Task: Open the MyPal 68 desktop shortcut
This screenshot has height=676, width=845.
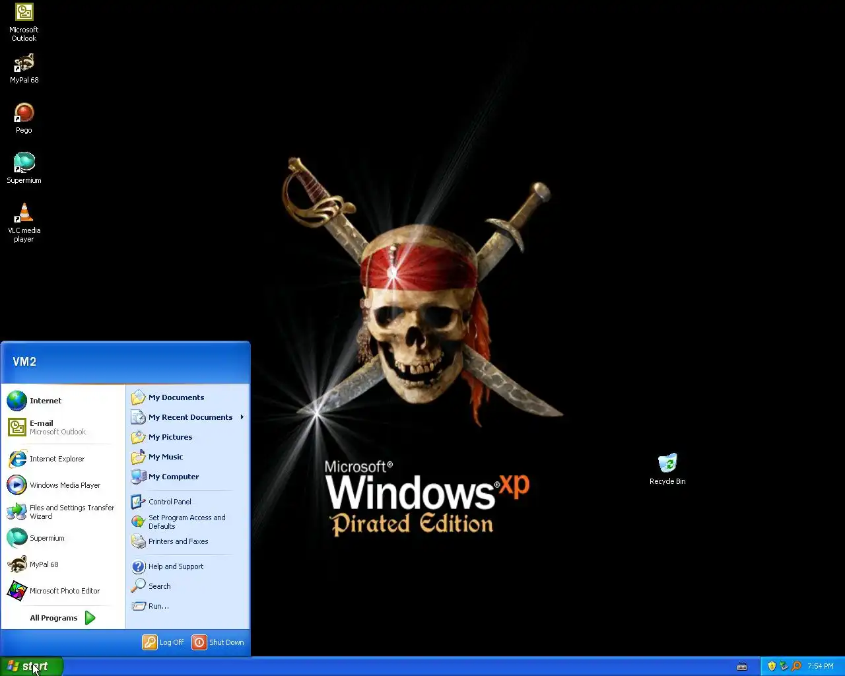Action: tap(24, 68)
